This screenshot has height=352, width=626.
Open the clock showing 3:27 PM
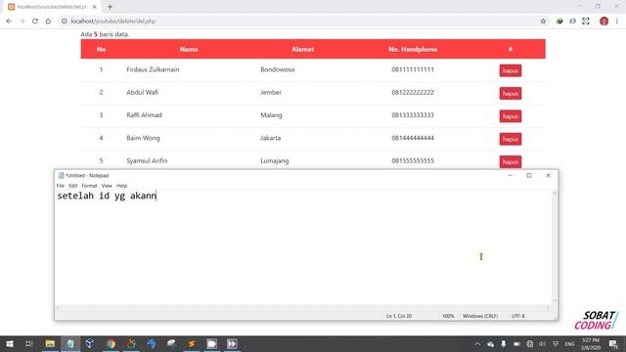pyautogui.click(x=591, y=344)
